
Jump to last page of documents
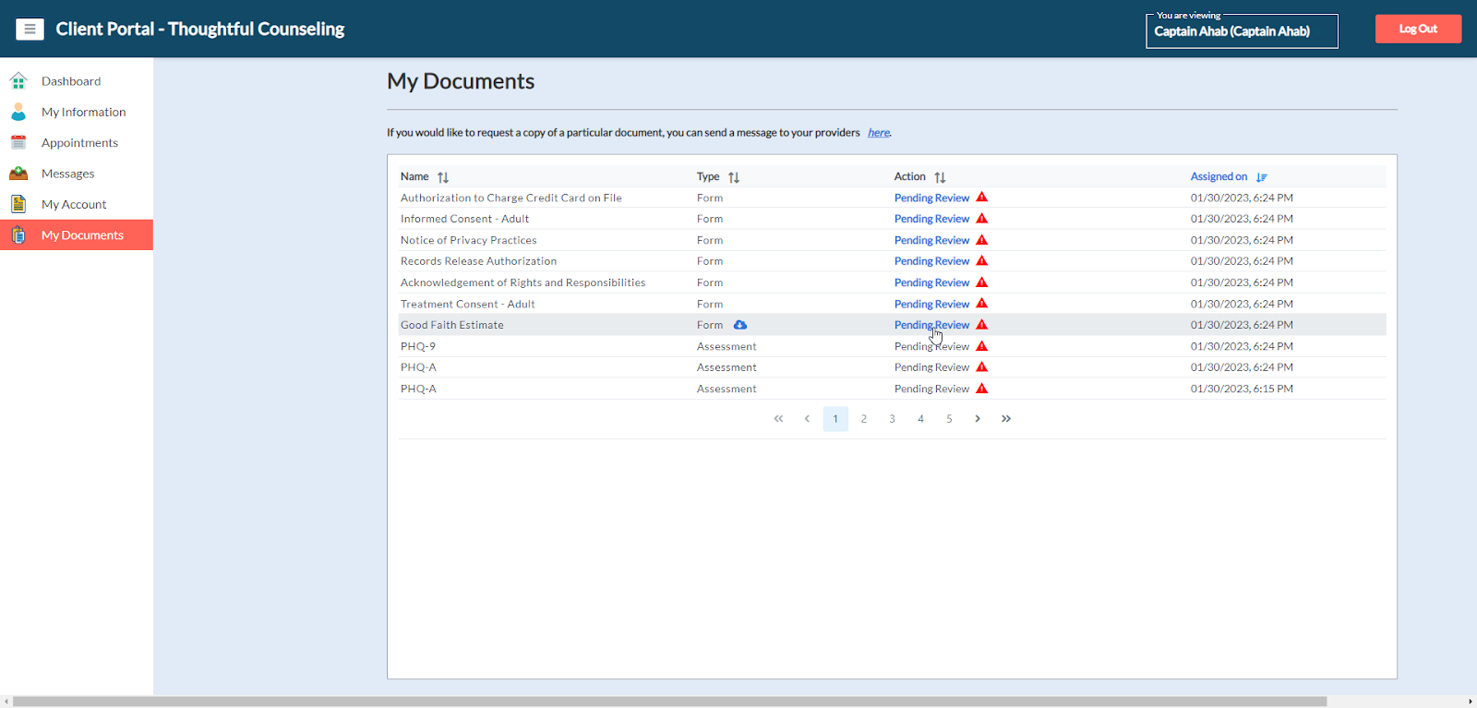pyautogui.click(x=1006, y=419)
